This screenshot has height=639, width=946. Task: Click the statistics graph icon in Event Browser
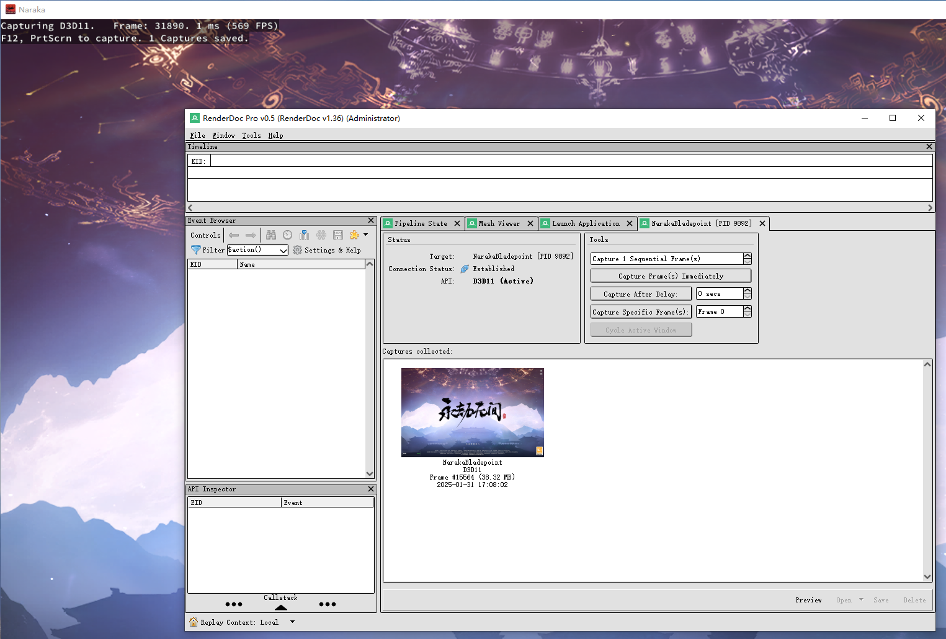pos(304,235)
